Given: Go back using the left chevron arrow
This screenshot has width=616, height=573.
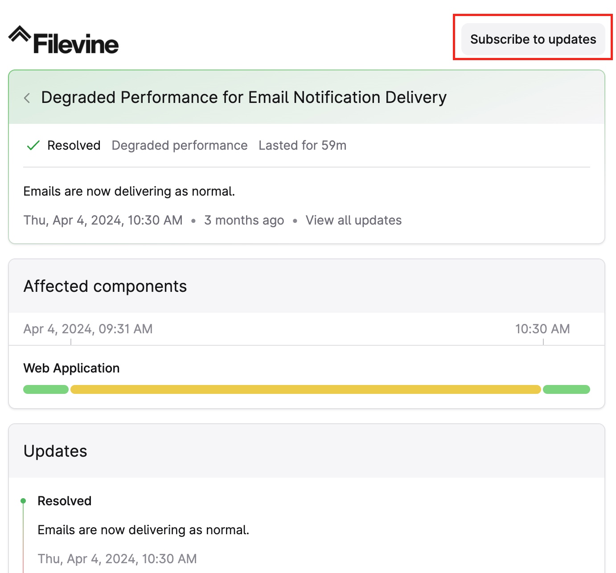Looking at the screenshot, I should point(27,98).
